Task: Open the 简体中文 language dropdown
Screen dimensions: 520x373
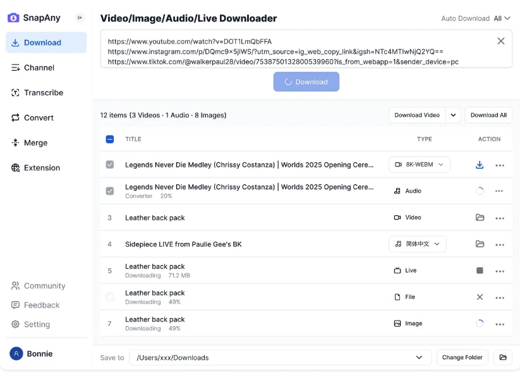Action: [417, 244]
